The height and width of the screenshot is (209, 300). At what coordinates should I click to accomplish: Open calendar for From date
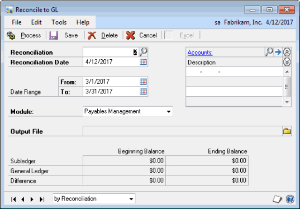[x=143, y=82]
